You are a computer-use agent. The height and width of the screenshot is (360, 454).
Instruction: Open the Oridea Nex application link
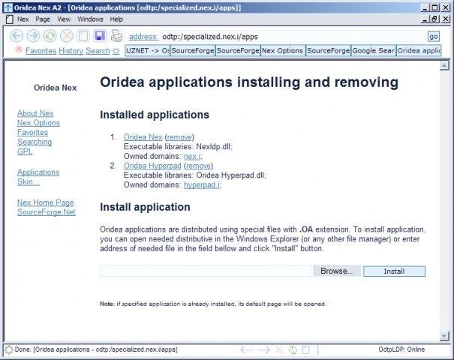coord(143,137)
